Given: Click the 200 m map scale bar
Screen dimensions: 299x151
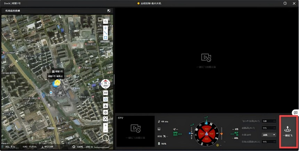Looking at the screenshot, I should click(x=97, y=147).
